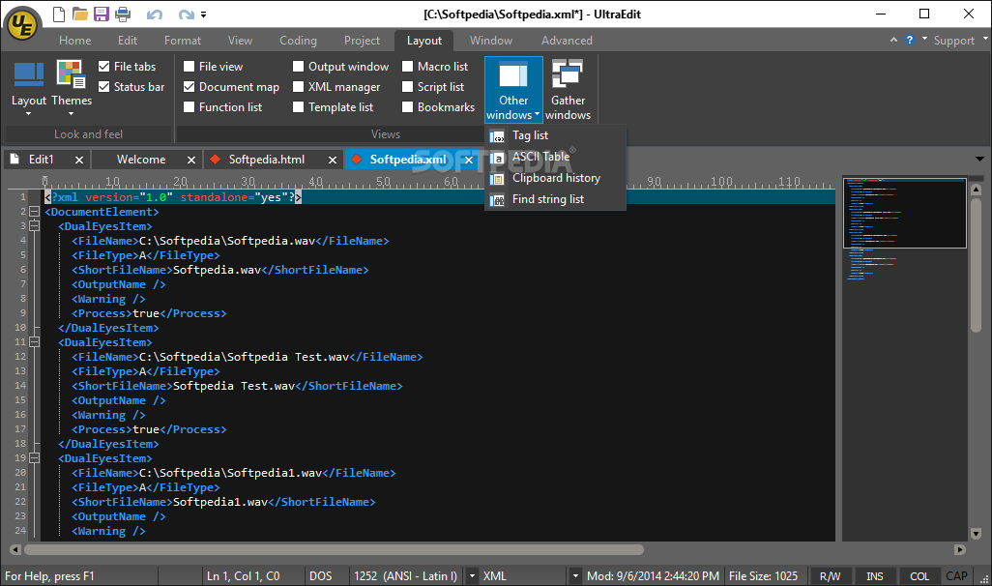The height and width of the screenshot is (586, 992).
Task: Open a file using the folder icon
Action: [79, 14]
